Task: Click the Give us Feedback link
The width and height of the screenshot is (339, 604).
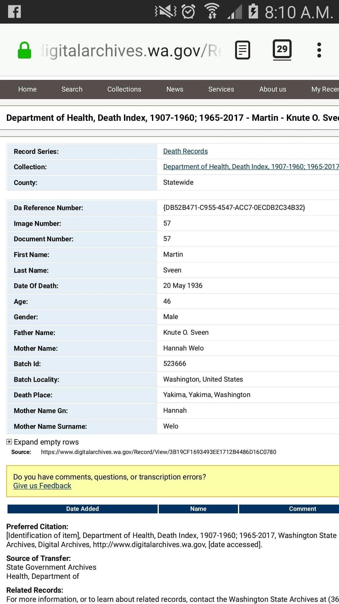Action: tap(42, 486)
